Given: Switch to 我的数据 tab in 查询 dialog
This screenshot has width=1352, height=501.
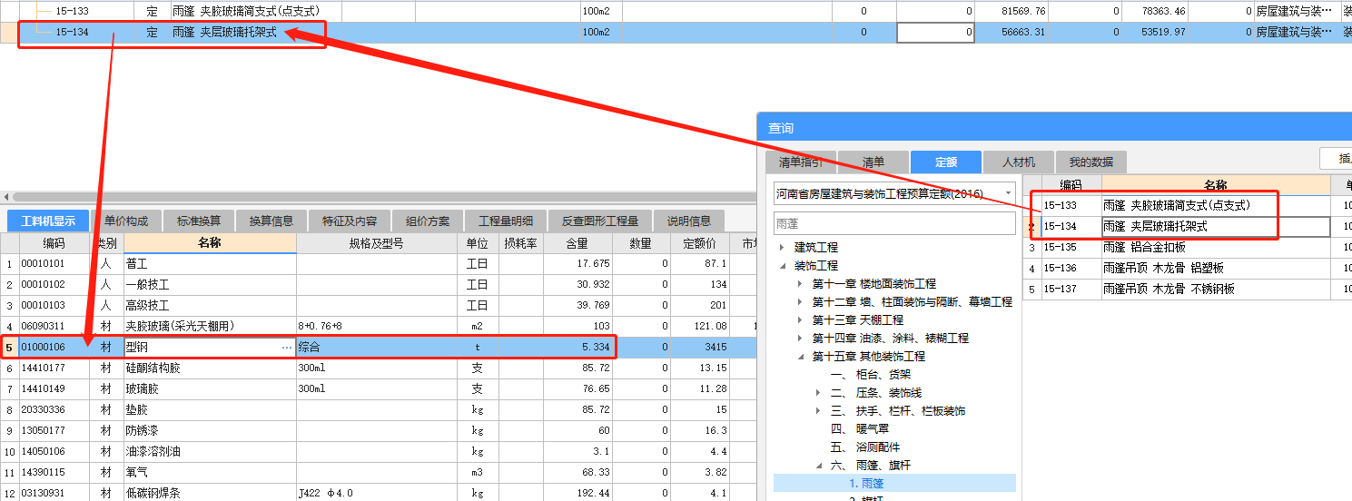Looking at the screenshot, I should (x=1091, y=162).
